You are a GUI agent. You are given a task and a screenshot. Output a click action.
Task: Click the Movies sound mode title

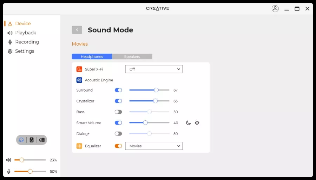80,44
